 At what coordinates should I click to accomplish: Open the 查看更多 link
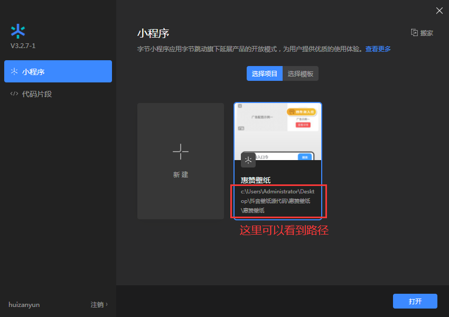(378, 49)
